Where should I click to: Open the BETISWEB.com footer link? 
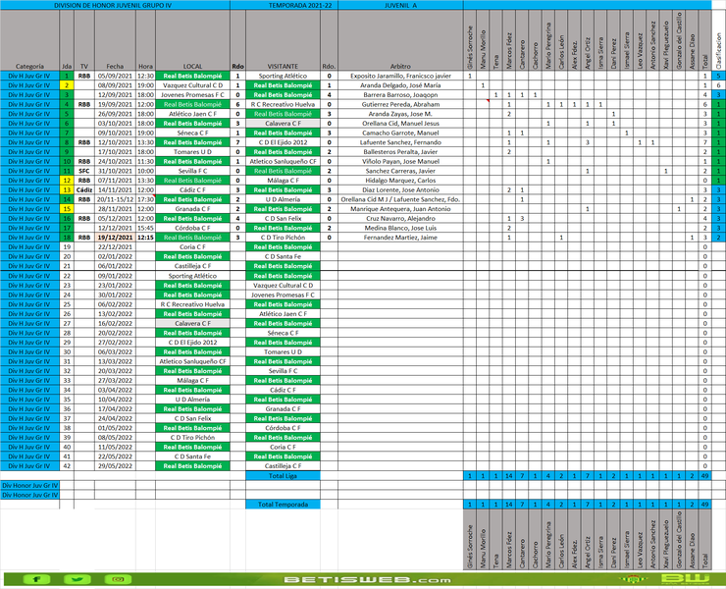click(367, 580)
